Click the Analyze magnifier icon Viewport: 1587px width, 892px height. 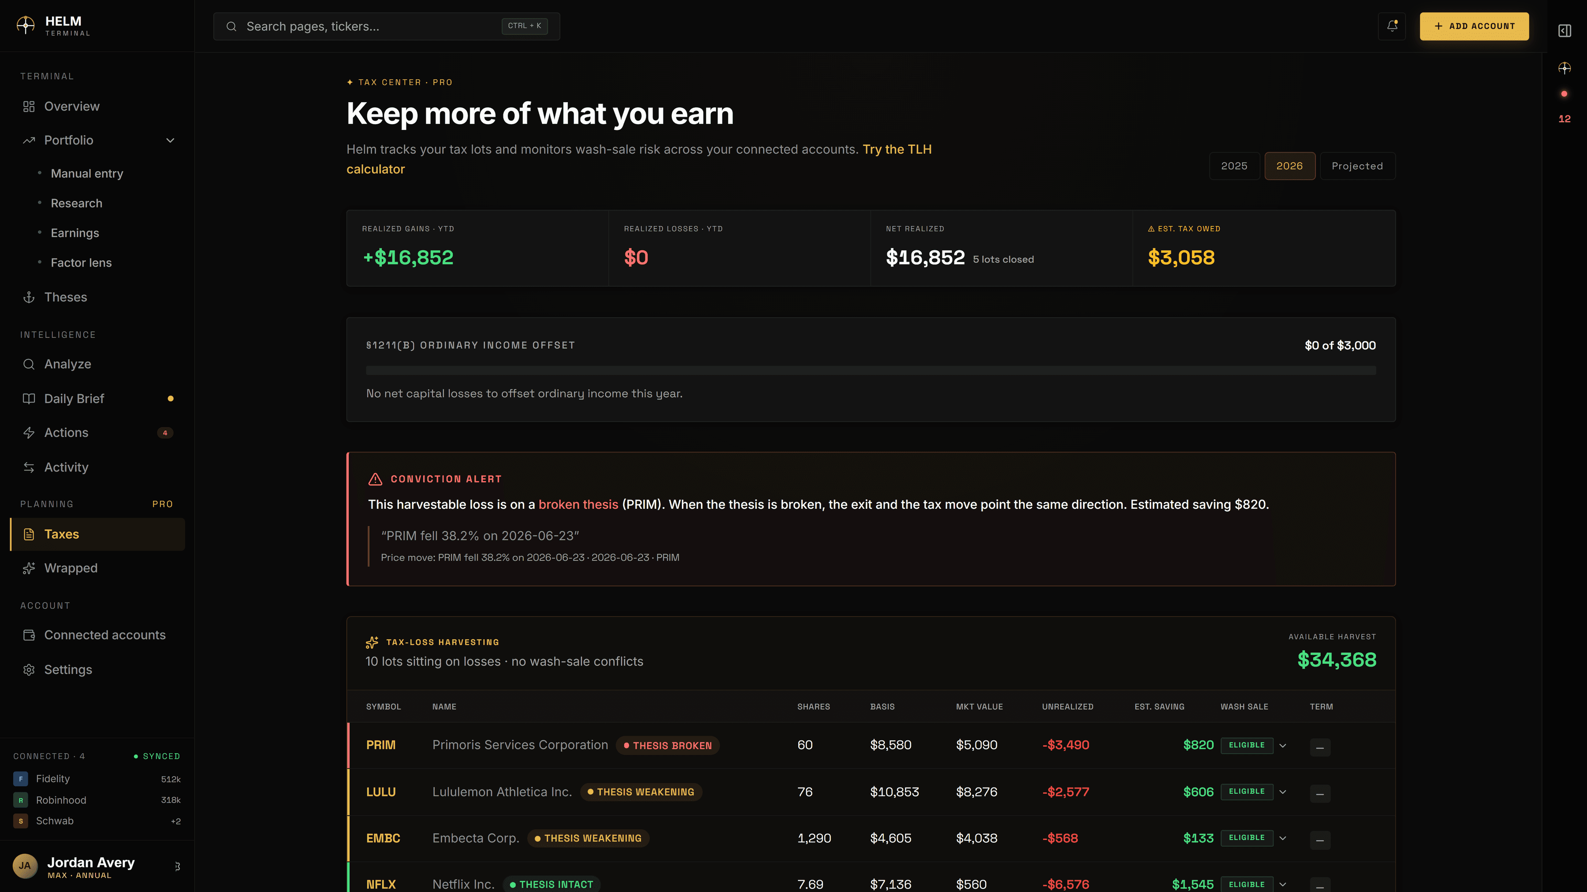[x=29, y=364]
